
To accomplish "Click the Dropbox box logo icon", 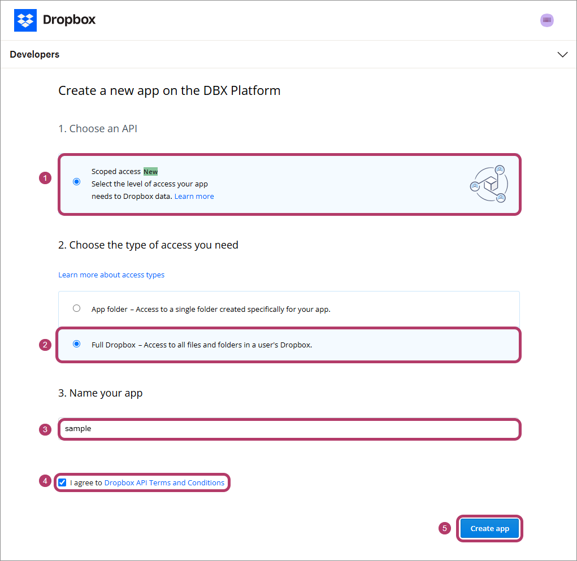I will click(x=25, y=20).
